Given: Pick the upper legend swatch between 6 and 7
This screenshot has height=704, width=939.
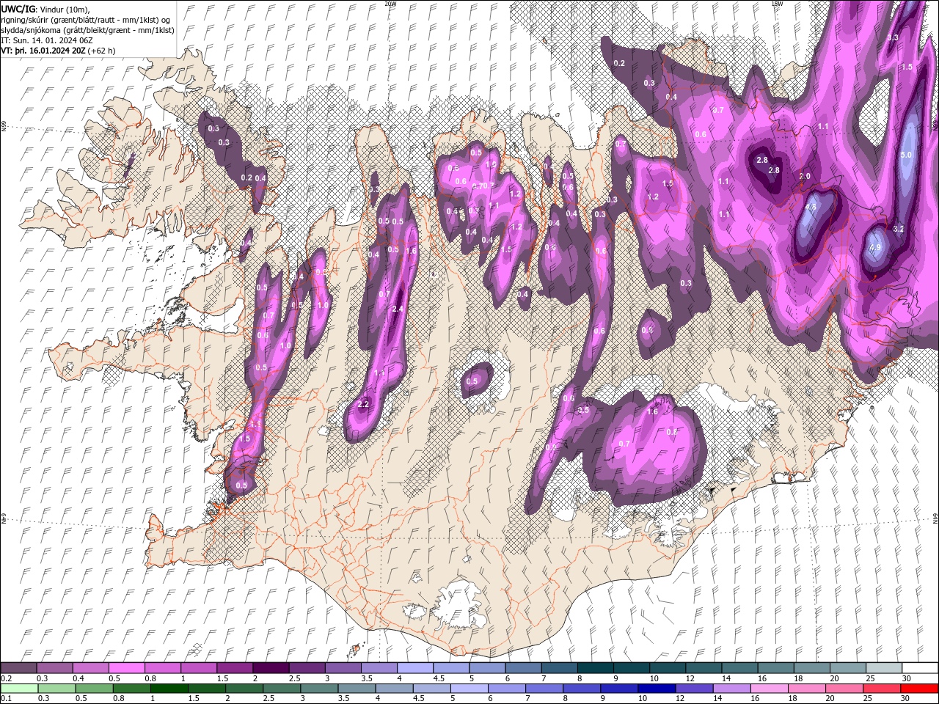Looking at the screenshot, I should 523,668.
